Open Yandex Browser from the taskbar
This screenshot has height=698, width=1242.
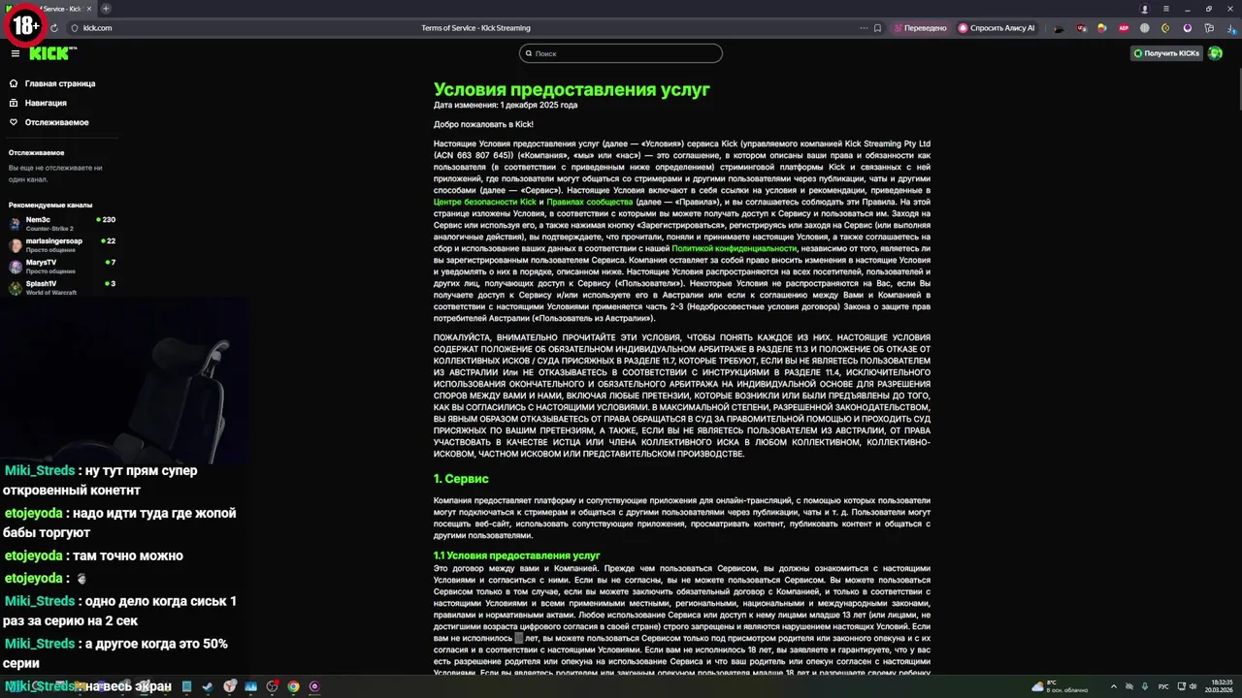pos(230,686)
